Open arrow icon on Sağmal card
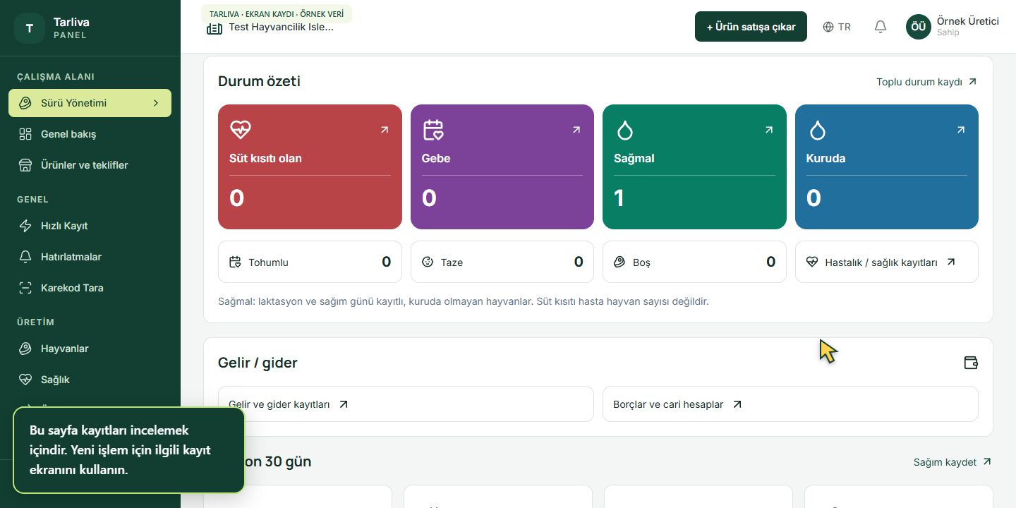 click(769, 130)
